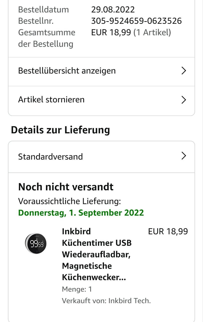Click Verkauft von: Inkbird Tech. seller

click(x=106, y=301)
